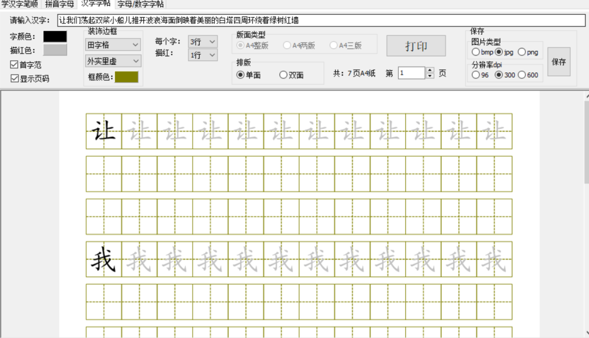This screenshot has height=338, width=589.
Task: Switch to the 拼音字母 tab
Action: coord(59,4)
